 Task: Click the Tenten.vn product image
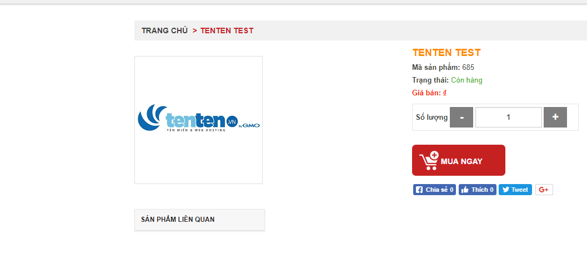point(198,120)
